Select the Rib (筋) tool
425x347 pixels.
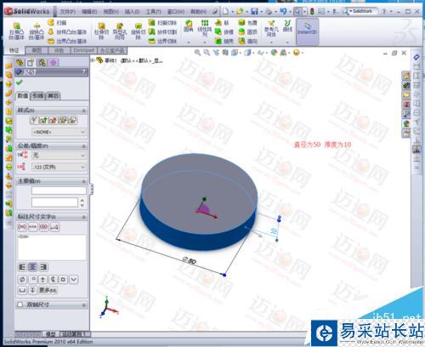click(x=222, y=23)
